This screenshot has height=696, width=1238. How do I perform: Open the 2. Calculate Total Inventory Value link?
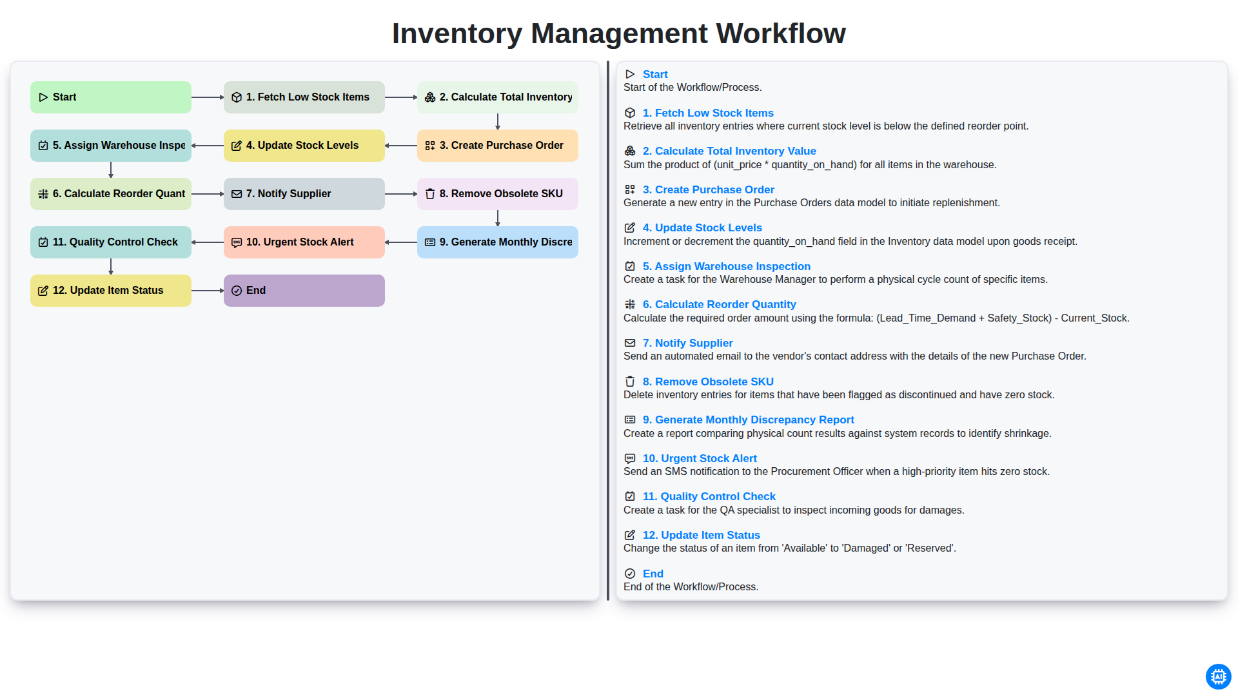(x=729, y=151)
